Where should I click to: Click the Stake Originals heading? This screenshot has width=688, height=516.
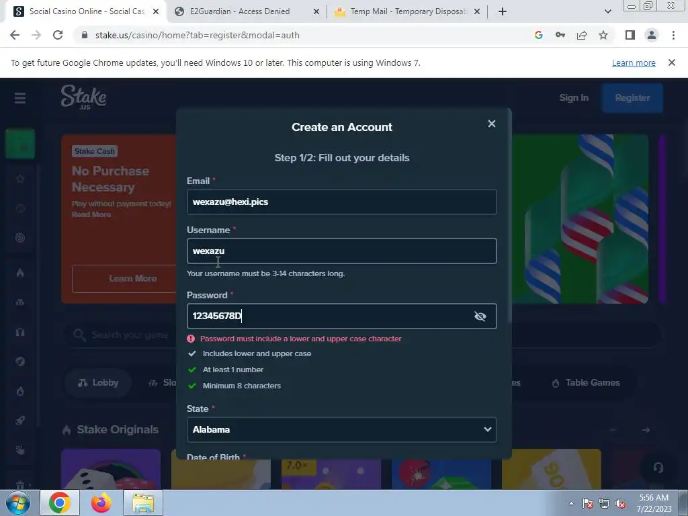(x=117, y=429)
